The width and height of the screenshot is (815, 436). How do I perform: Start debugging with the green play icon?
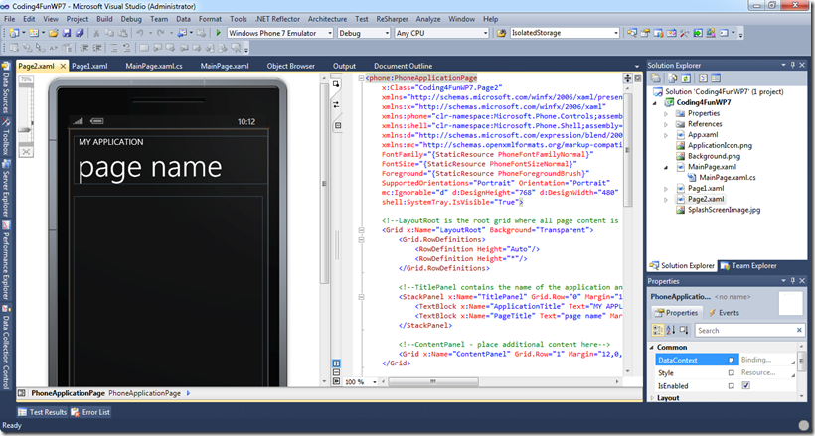[x=219, y=33]
